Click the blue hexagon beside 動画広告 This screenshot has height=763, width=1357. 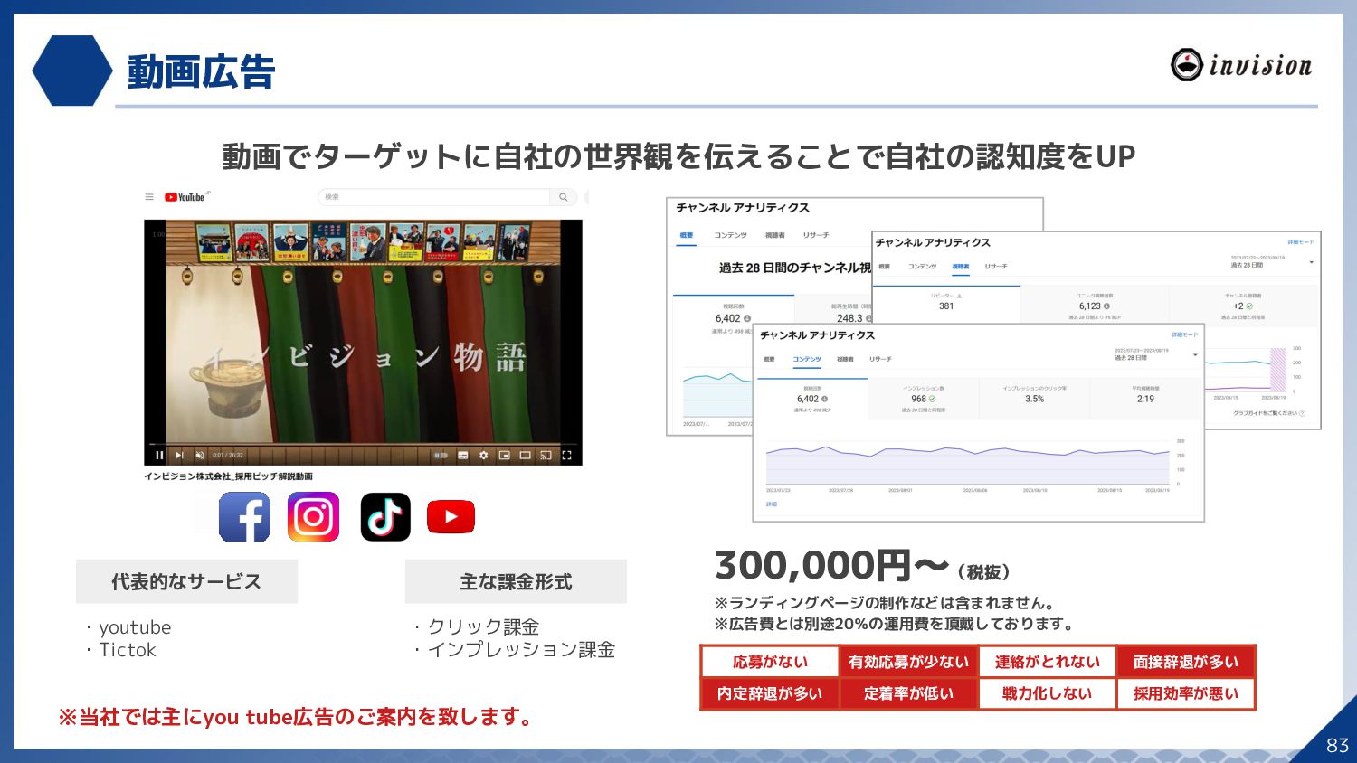(x=72, y=71)
